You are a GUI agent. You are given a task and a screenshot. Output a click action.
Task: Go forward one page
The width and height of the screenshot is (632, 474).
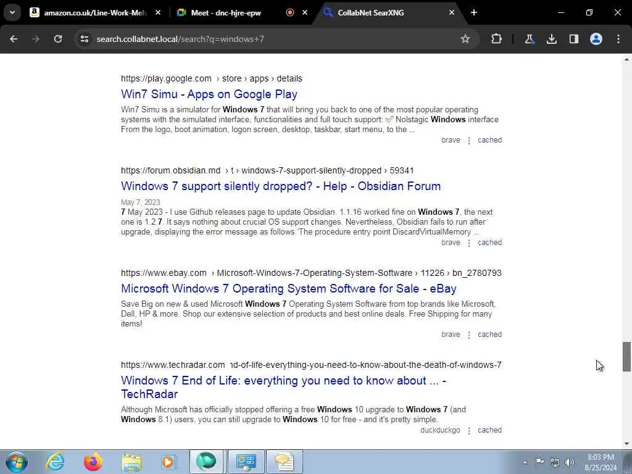pyautogui.click(x=36, y=39)
